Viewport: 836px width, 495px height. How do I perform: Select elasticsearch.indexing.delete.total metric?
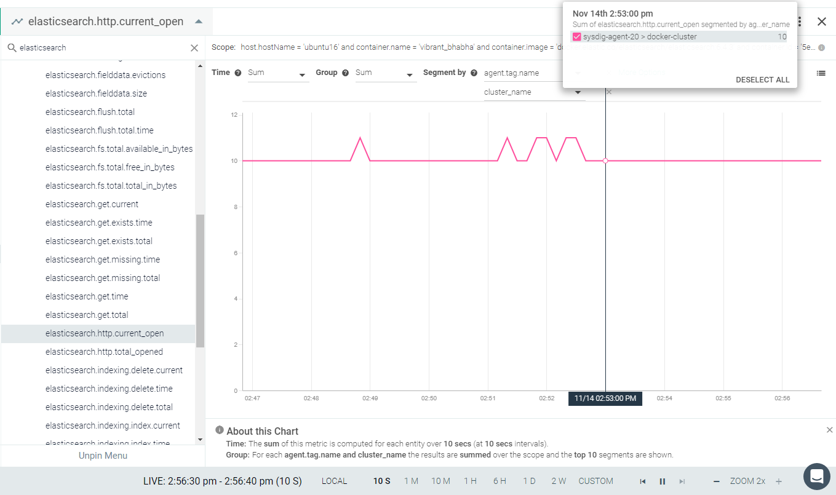click(x=109, y=407)
